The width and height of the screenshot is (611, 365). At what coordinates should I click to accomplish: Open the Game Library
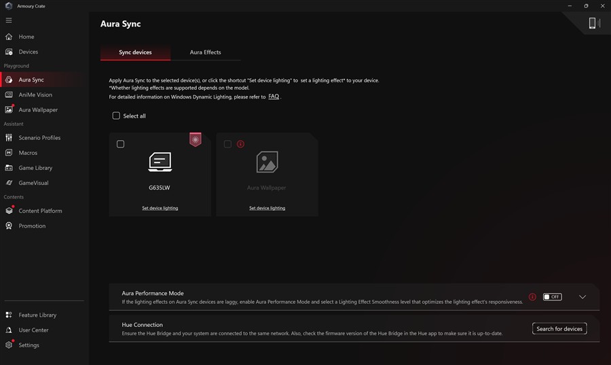click(35, 168)
